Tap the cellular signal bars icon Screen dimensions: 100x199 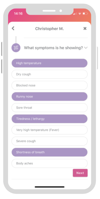(75, 13)
